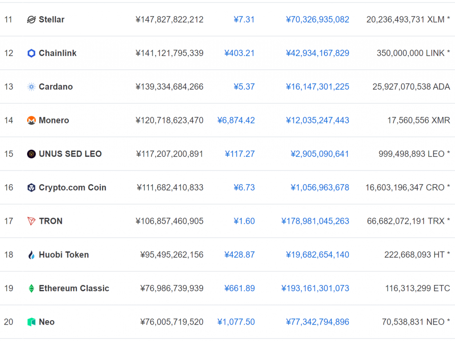
Task: Click Huobi Token price ¥428.87
Action: click(239, 255)
